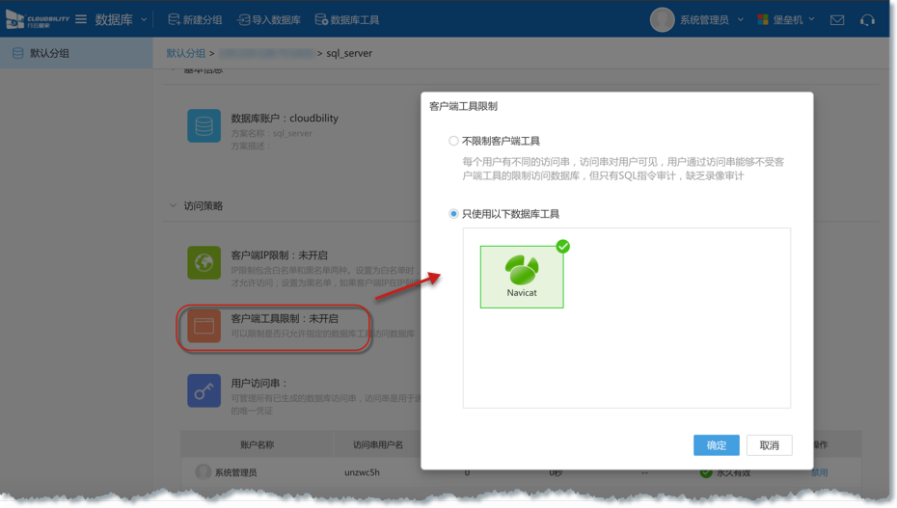Click the headset support icon
The height and width of the screenshot is (508, 897).
click(867, 19)
